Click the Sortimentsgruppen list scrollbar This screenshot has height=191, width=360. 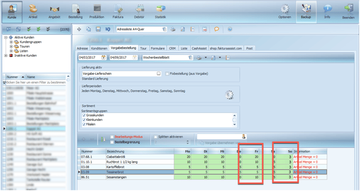[x=234, y=120]
